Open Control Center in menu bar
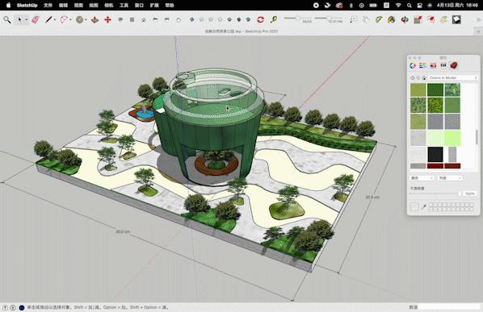Viewport: 483px width, 312px height. 419,5
